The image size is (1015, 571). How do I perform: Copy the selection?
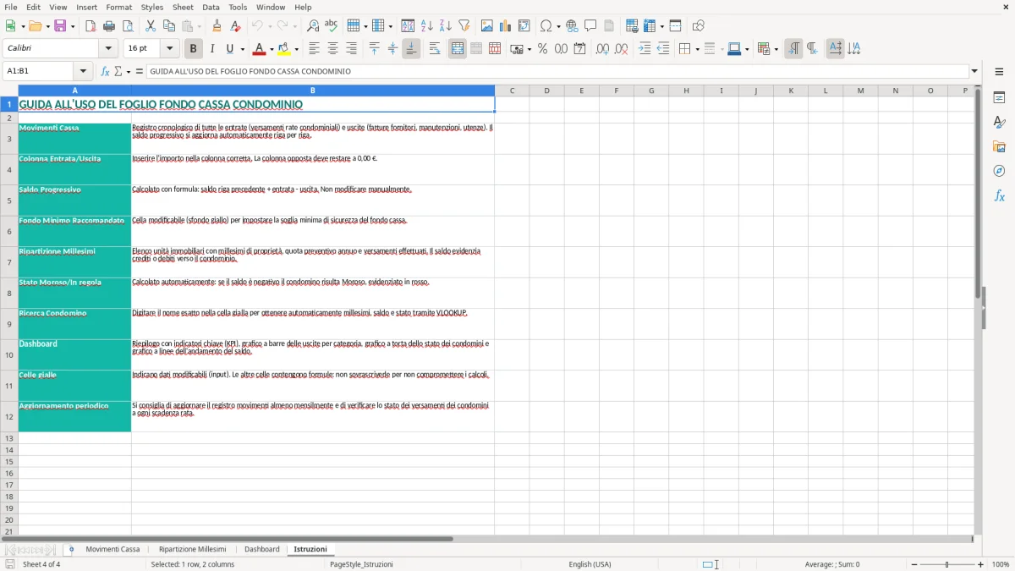pyautogui.click(x=168, y=26)
